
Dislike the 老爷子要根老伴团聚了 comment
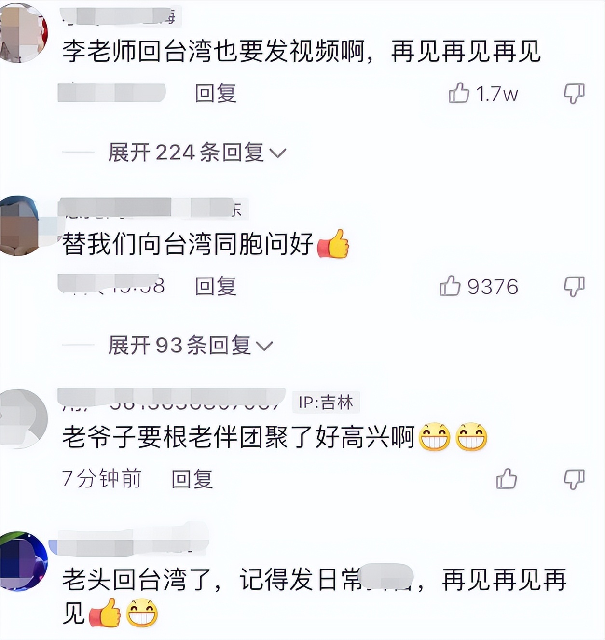click(x=574, y=479)
